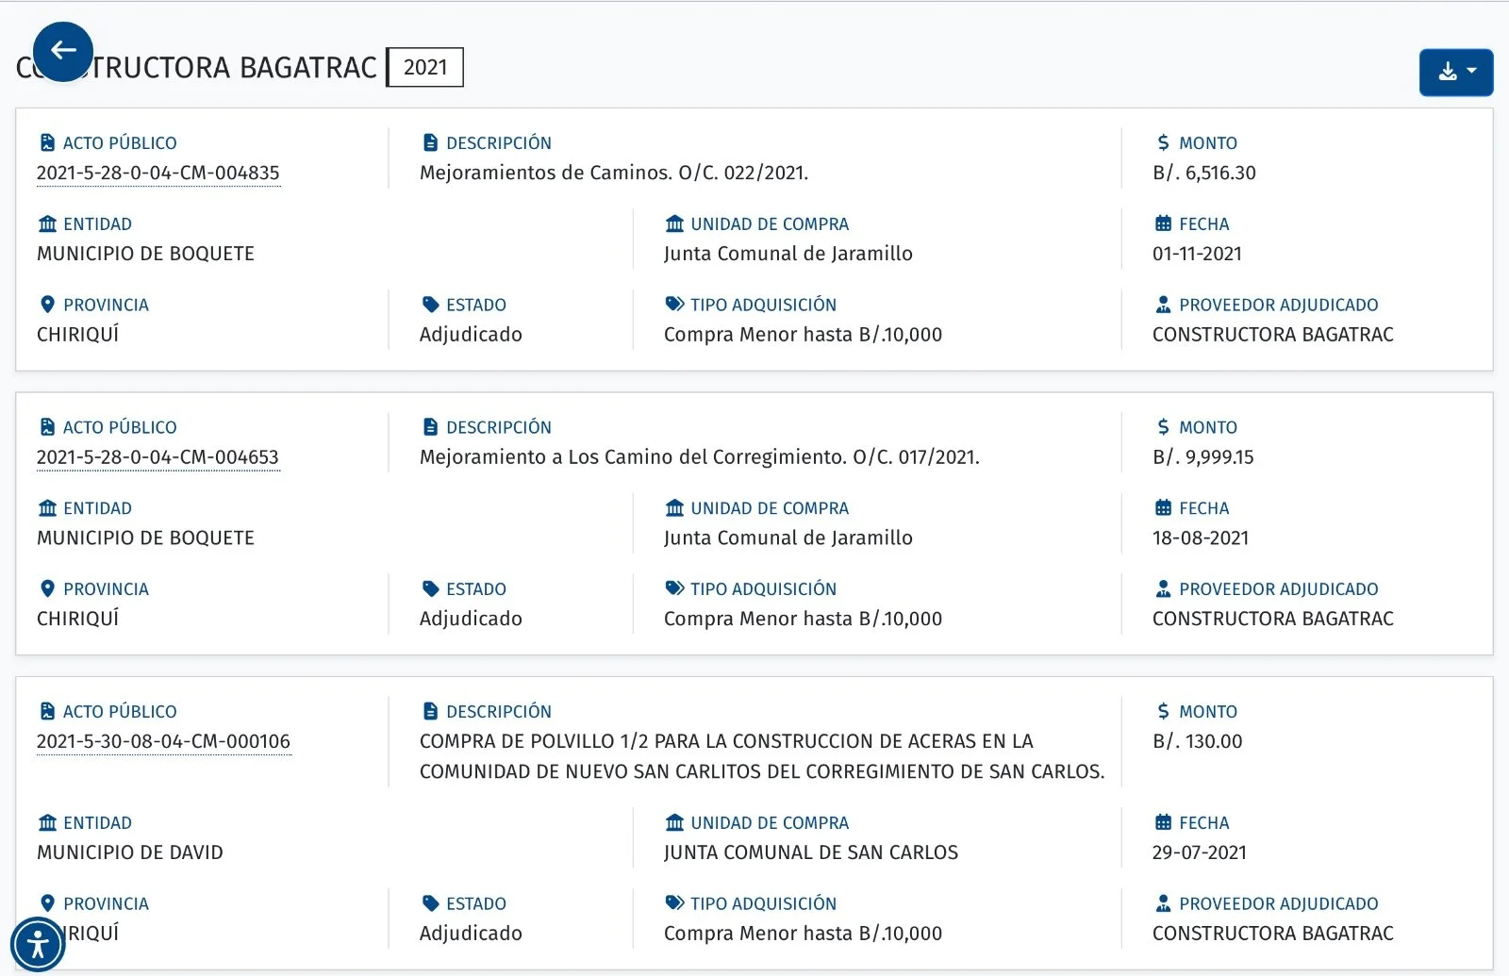Viewport: 1509px width, 976px height.
Task: Click Entidad building icon in 004835 card
Action: [47, 223]
